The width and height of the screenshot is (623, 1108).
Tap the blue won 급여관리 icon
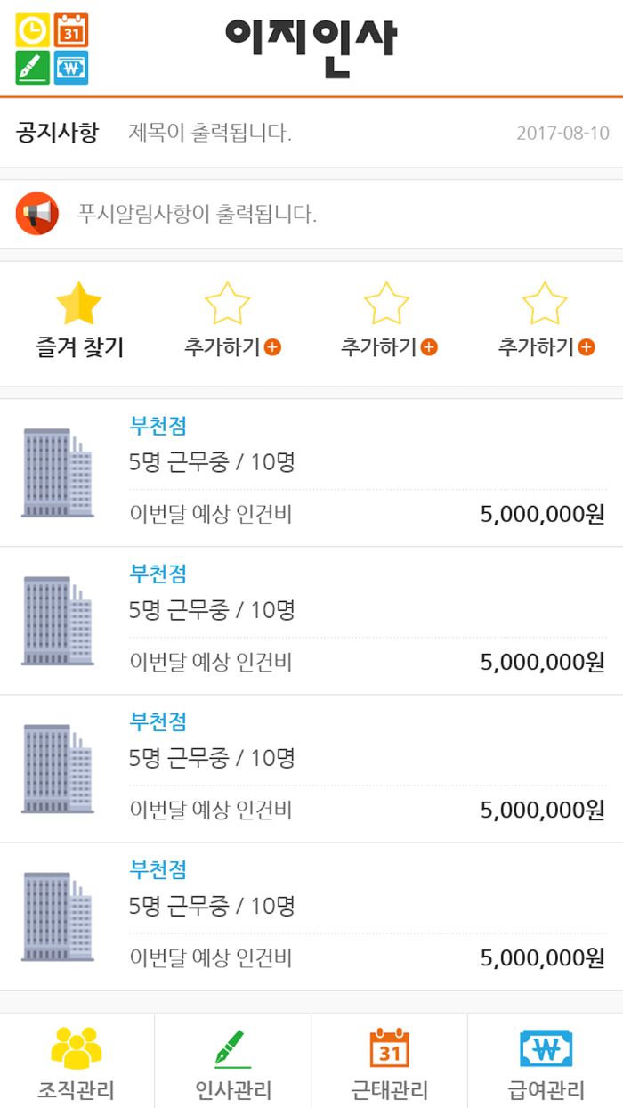click(545, 1049)
